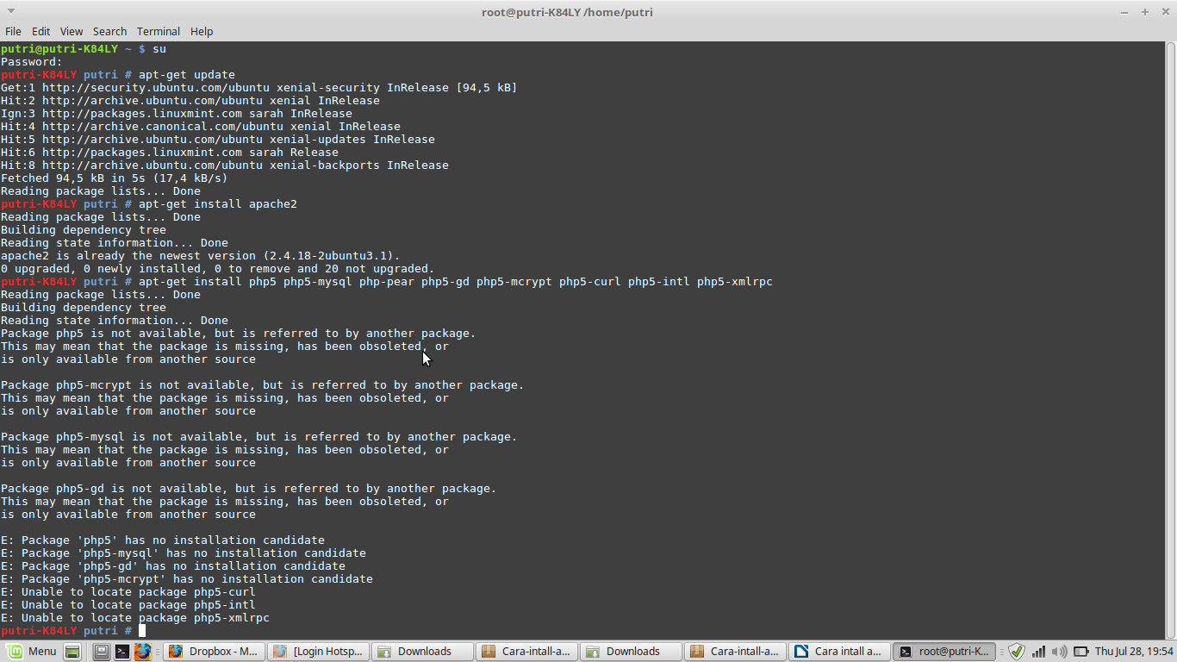Adjust volume via the speaker icon in the tray
Image resolution: width=1177 pixels, height=662 pixels.
tap(1058, 651)
